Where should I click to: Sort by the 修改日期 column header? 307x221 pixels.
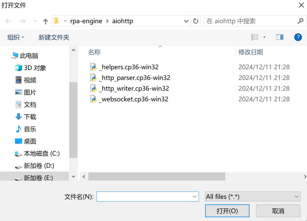click(x=250, y=52)
